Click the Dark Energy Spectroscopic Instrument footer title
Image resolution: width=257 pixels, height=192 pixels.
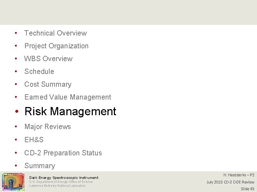tap(64, 178)
